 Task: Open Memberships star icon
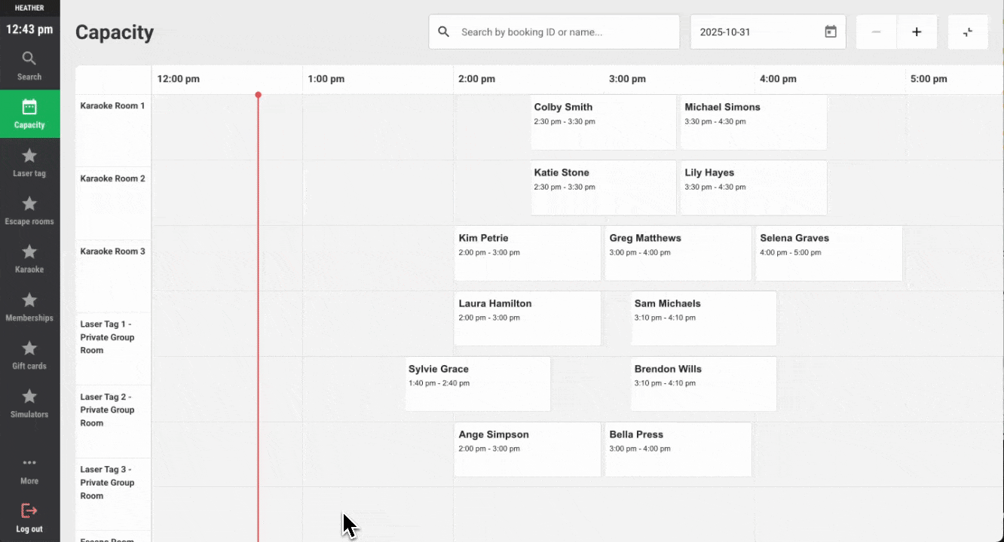point(29,300)
